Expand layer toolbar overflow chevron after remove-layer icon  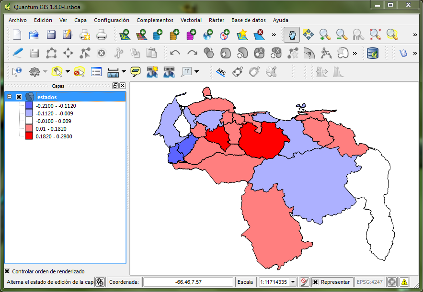coord(274,35)
